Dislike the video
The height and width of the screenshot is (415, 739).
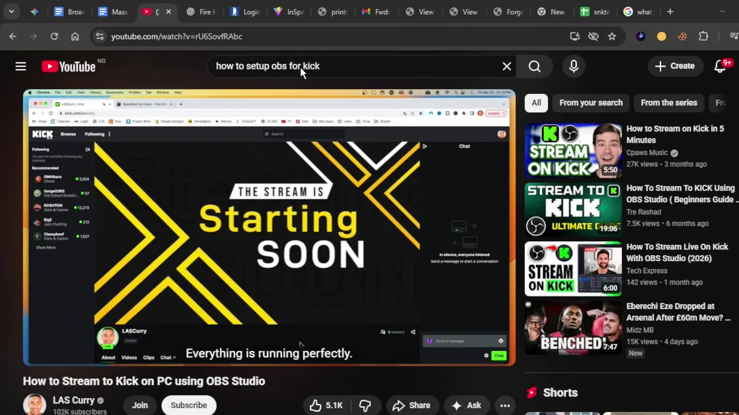coord(365,405)
